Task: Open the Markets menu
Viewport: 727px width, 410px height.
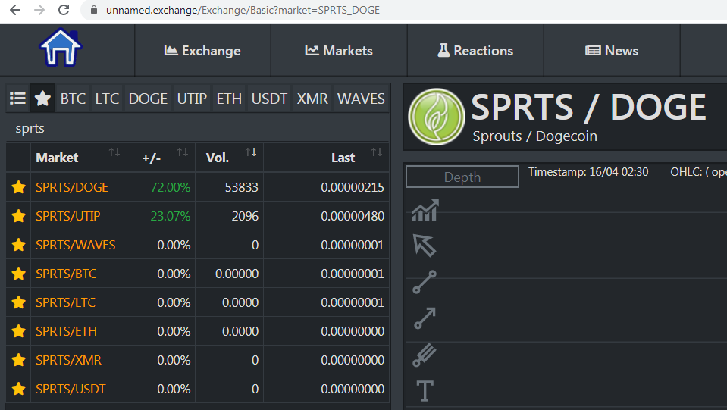Action: (x=338, y=51)
